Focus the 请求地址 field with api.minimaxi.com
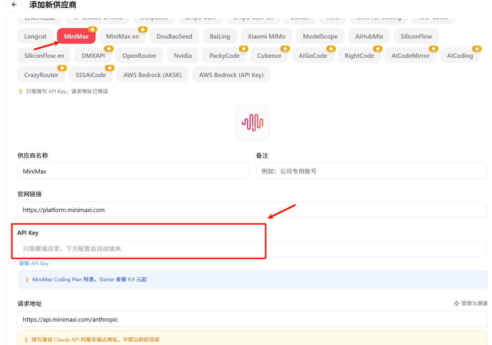 coord(252,320)
